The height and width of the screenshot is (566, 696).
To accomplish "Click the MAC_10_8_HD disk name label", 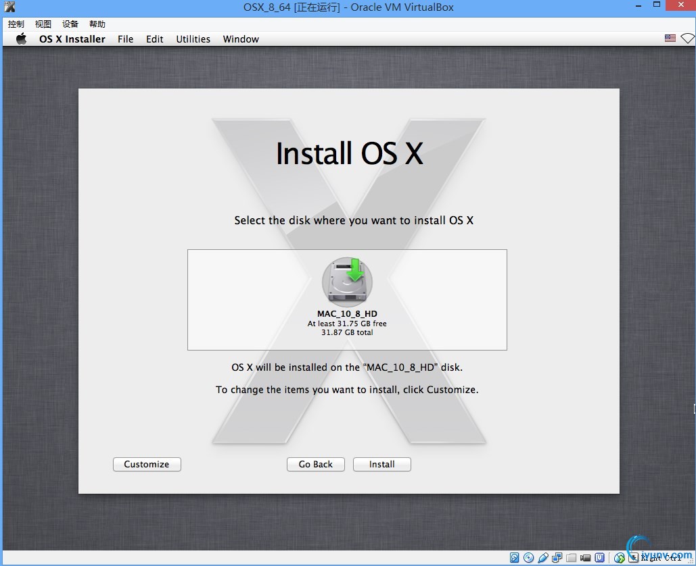I will (x=347, y=314).
